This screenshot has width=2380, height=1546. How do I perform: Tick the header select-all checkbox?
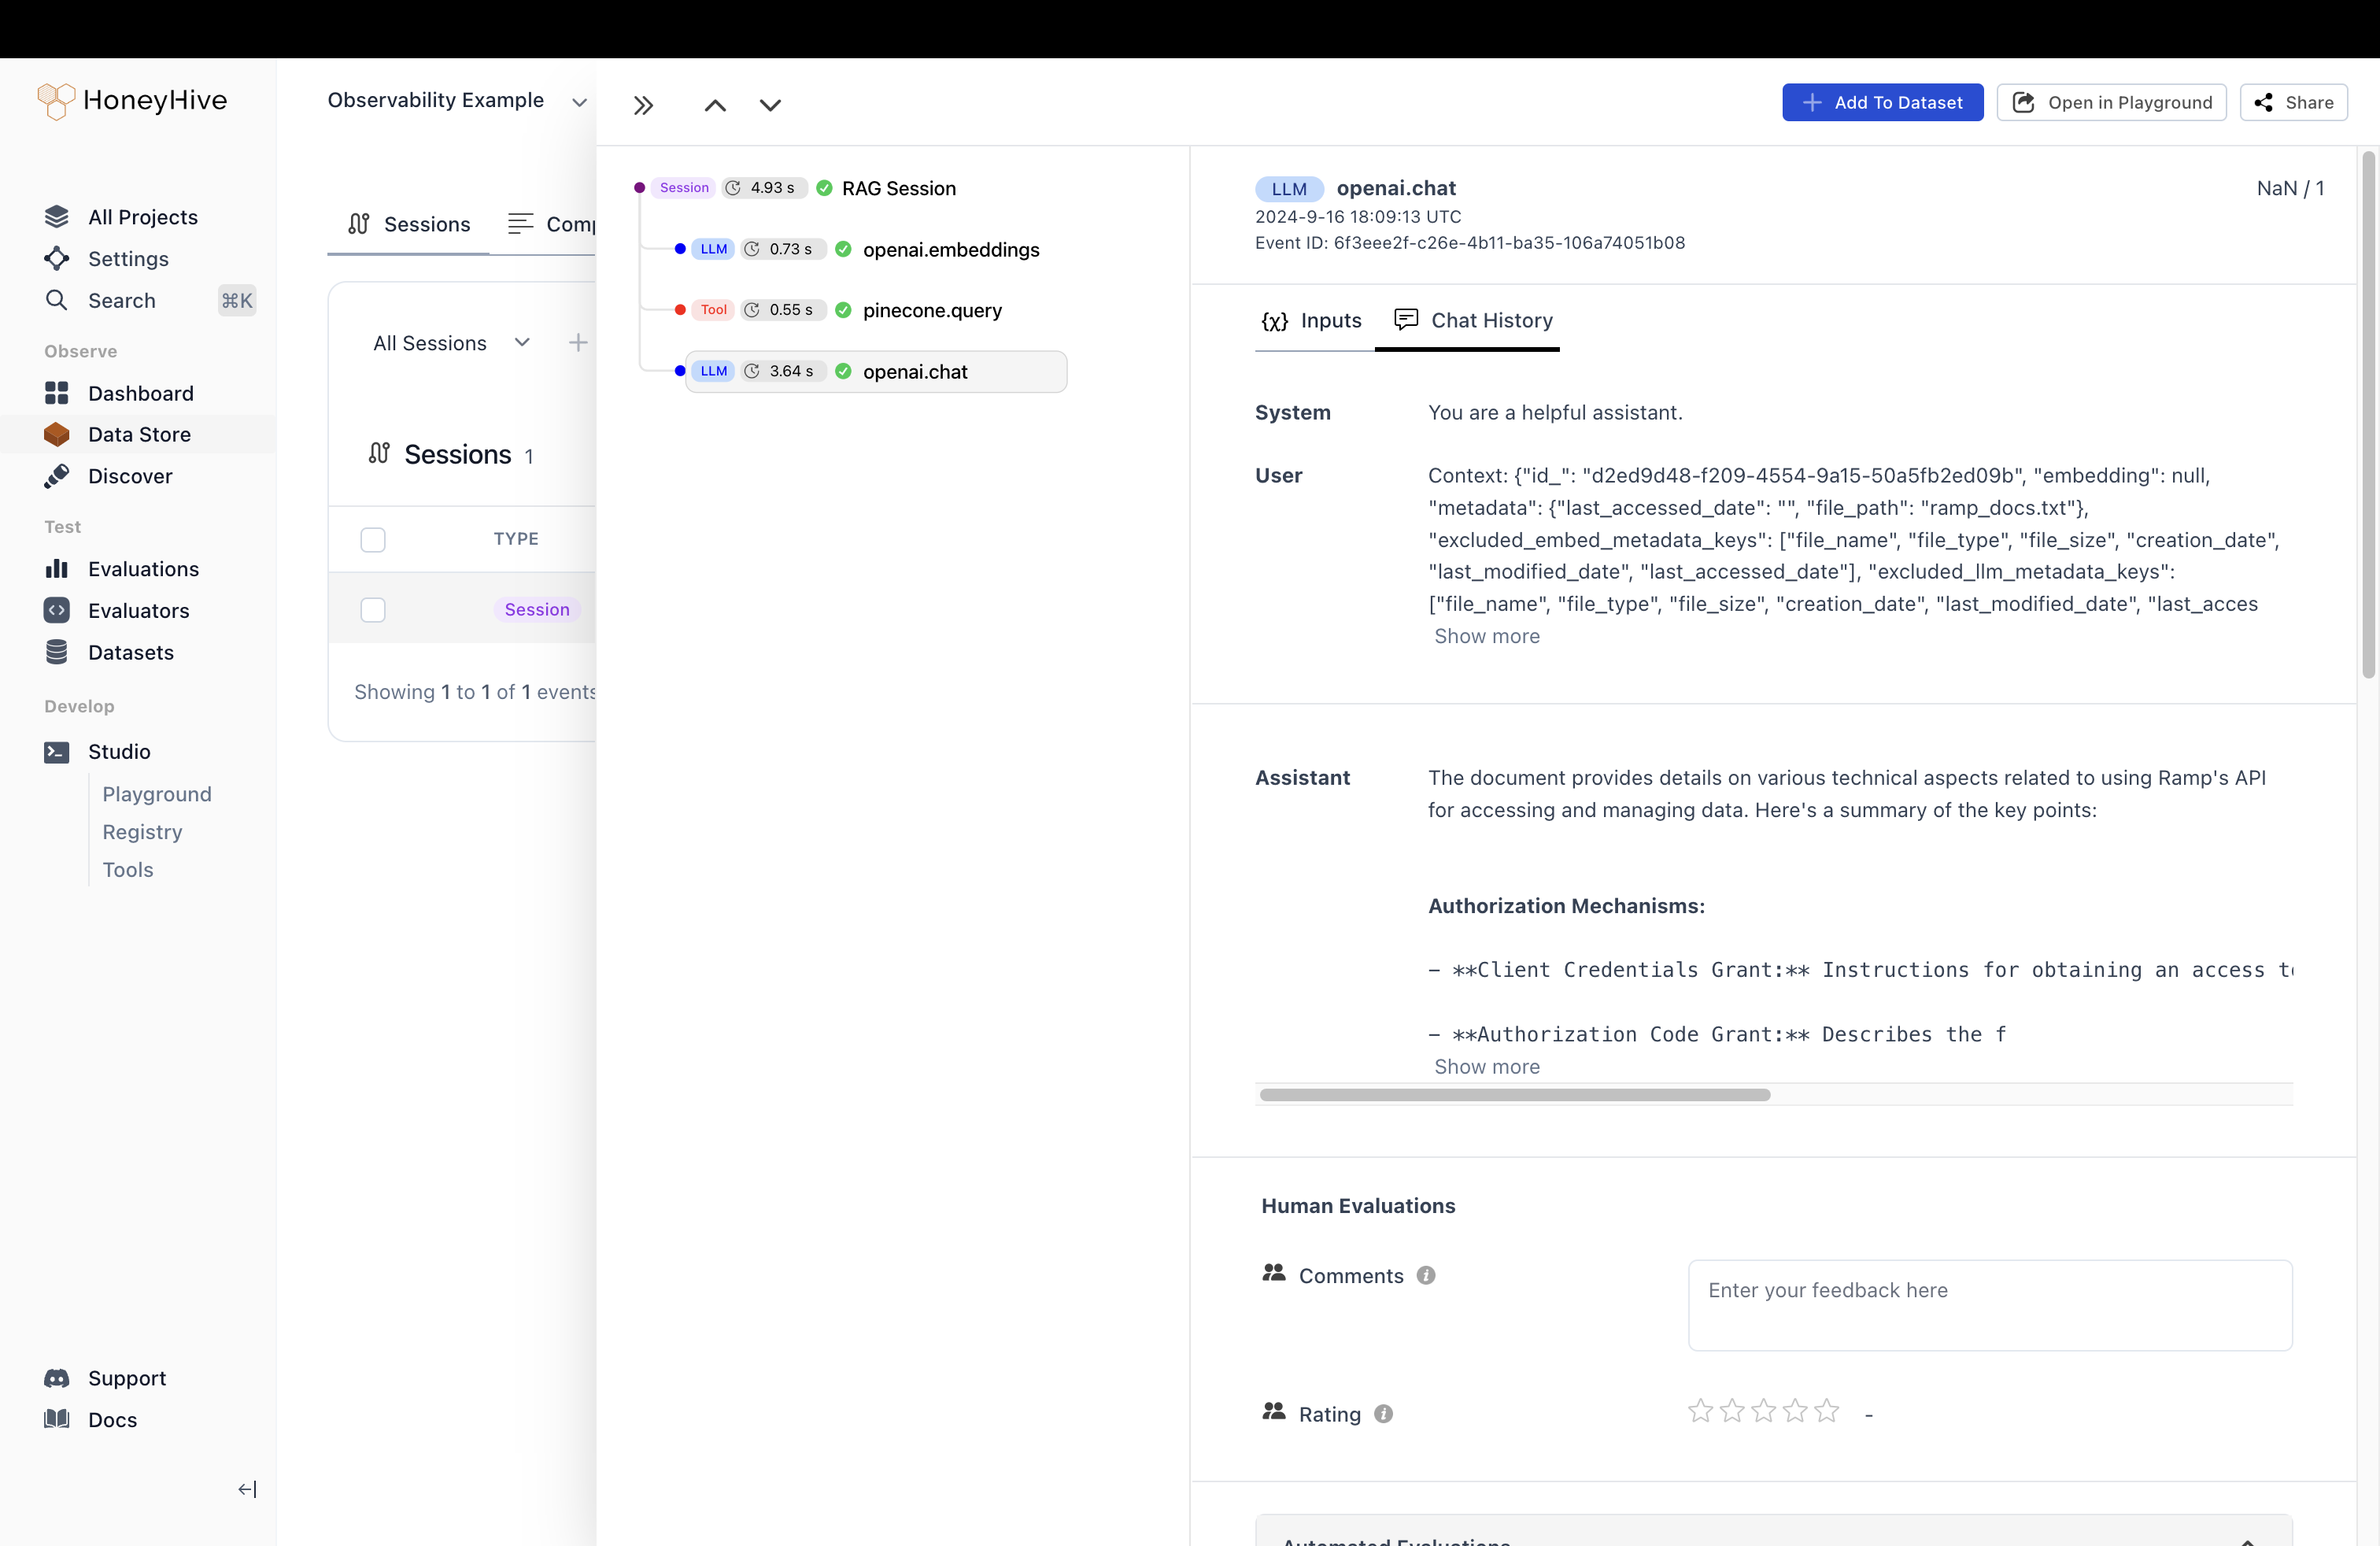373,539
